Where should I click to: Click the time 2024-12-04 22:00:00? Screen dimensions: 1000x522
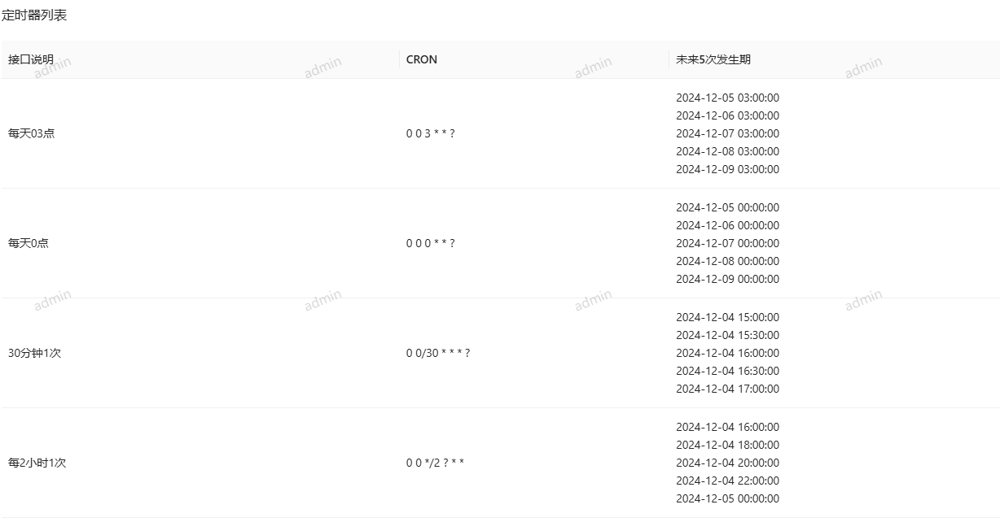727,481
